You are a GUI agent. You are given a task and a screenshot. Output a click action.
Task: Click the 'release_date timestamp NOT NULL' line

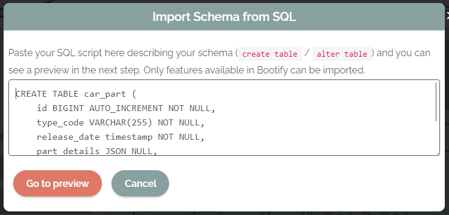click(x=120, y=137)
